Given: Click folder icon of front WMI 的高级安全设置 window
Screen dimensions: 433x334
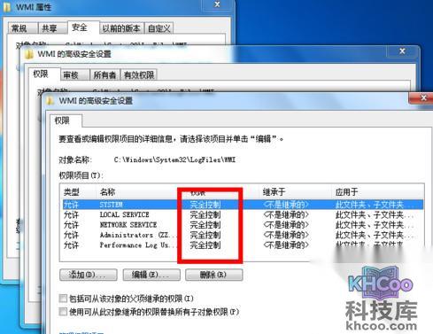Looking at the screenshot, I should tap(50, 101).
